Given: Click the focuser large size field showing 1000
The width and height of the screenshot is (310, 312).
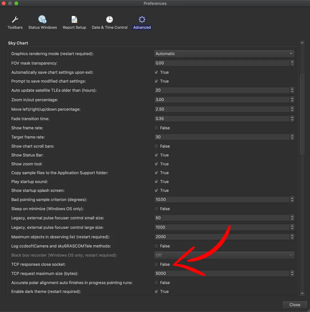Looking at the screenshot, I should [x=222, y=227].
